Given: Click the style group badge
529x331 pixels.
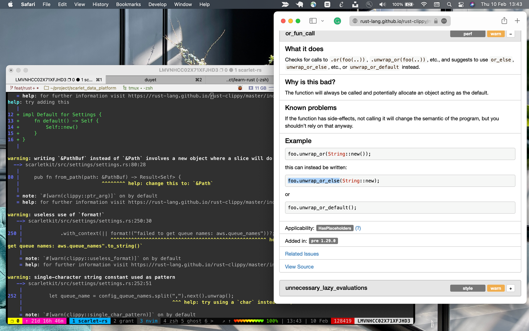Looking at the screenshot, I should coord(467,288).
